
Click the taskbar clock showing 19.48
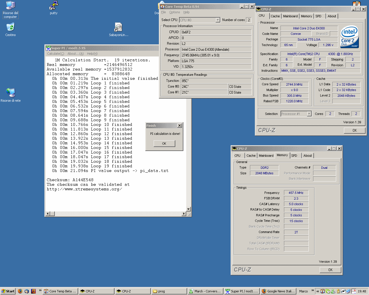[x=362, y=291]
